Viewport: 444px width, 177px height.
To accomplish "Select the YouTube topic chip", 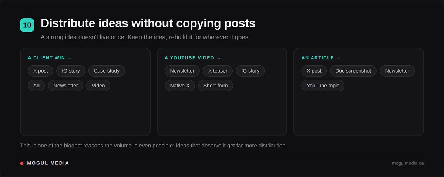I will click(x=323, y=86).
